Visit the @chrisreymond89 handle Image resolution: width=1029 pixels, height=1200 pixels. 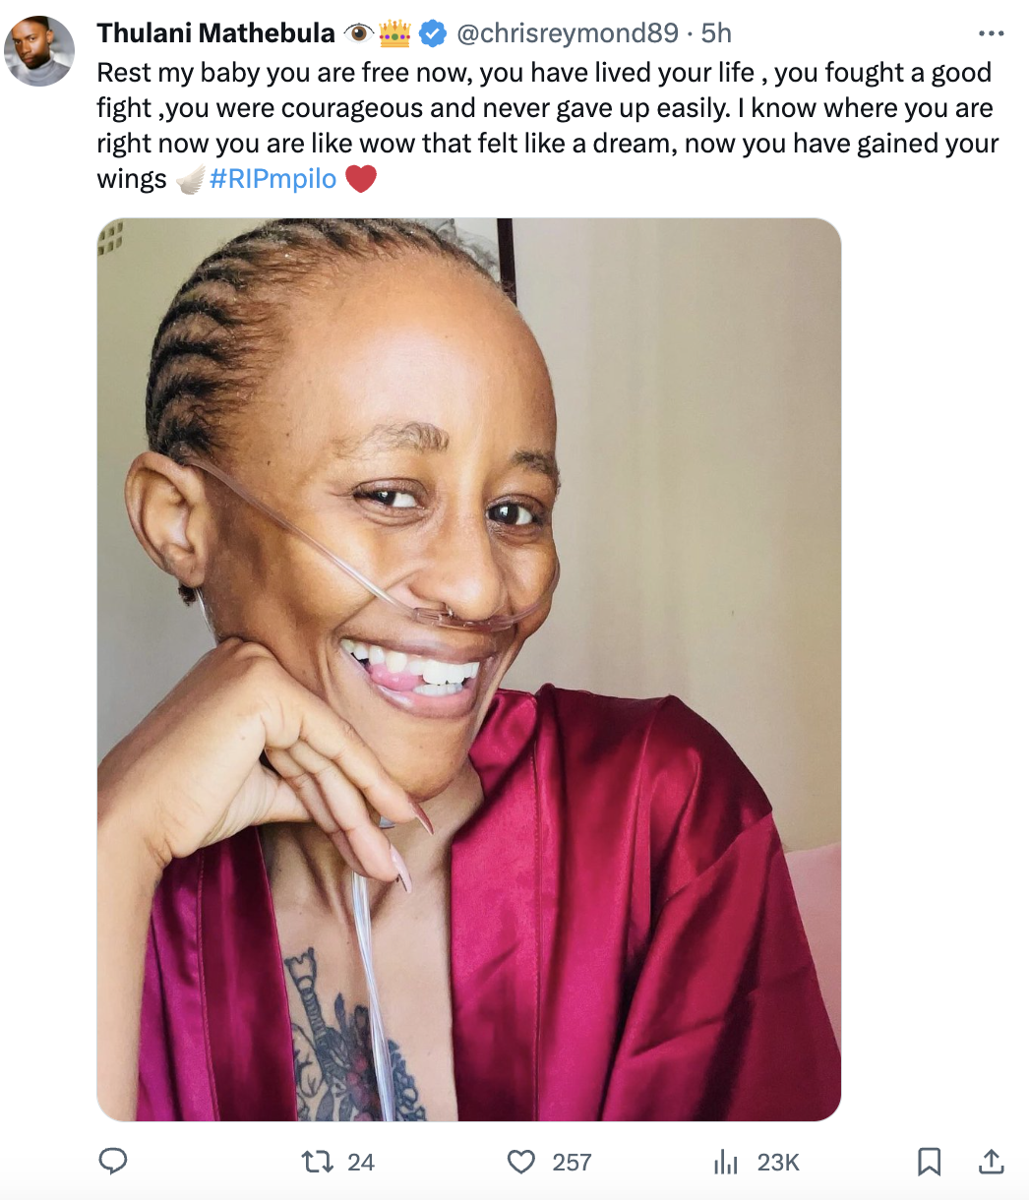pos(566,33)
